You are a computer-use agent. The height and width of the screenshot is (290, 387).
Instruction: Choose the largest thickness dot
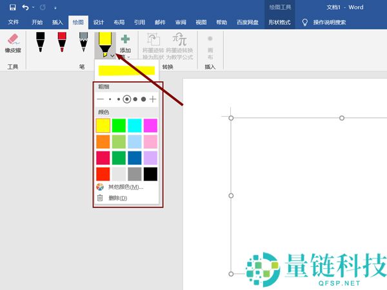143,99
